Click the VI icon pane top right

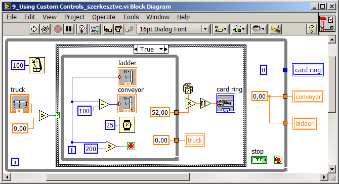(x=327, y=24)
